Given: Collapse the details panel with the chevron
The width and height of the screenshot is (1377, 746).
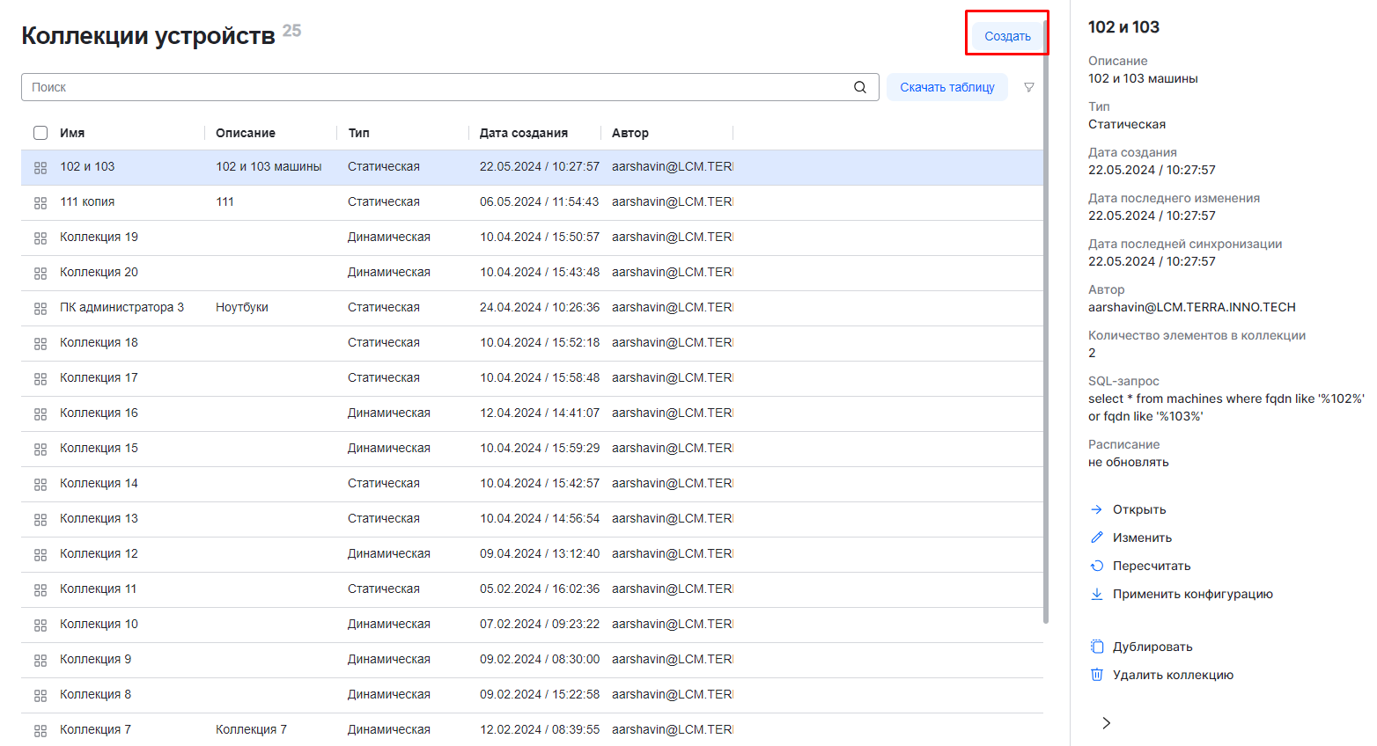Looking at the screenshot, I should [1106, 723].
